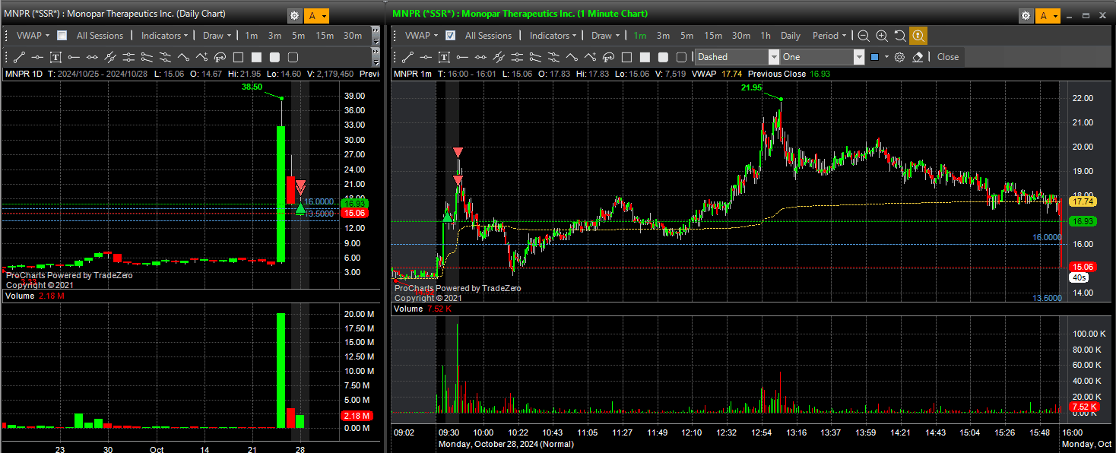Reset zoom on the 1 Minute Chart
The width and height of the screenshot is (1116, 453).
pyautogui.click(x=900, y=36)
